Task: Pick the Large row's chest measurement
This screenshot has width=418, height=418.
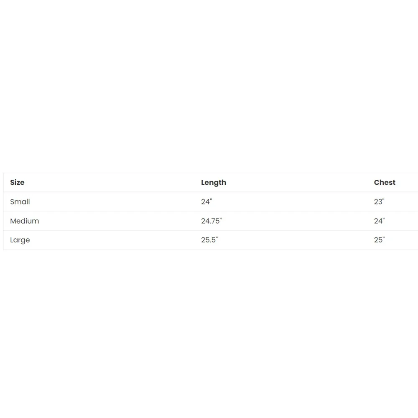Action: pyautogui.click(x=380, y=240)
